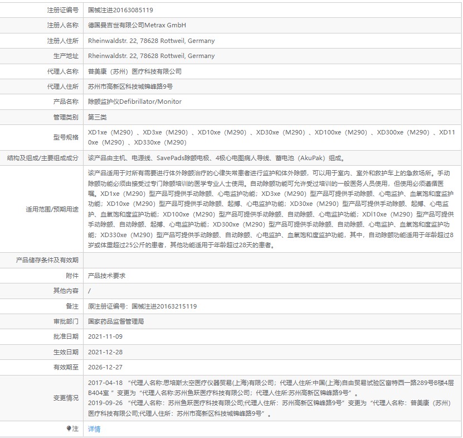Select the 第三类 management category value
This screenshot has width=463, height=438.
[97, 117]
